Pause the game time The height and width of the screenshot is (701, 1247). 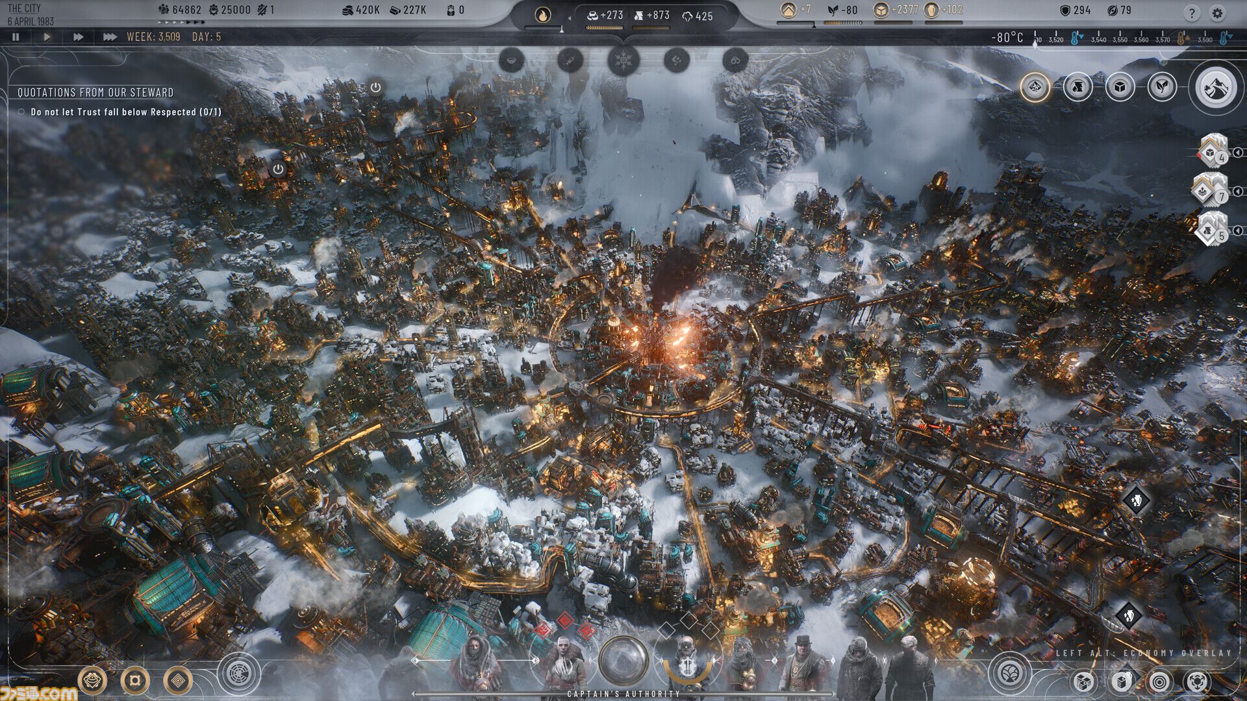point(16,37)
